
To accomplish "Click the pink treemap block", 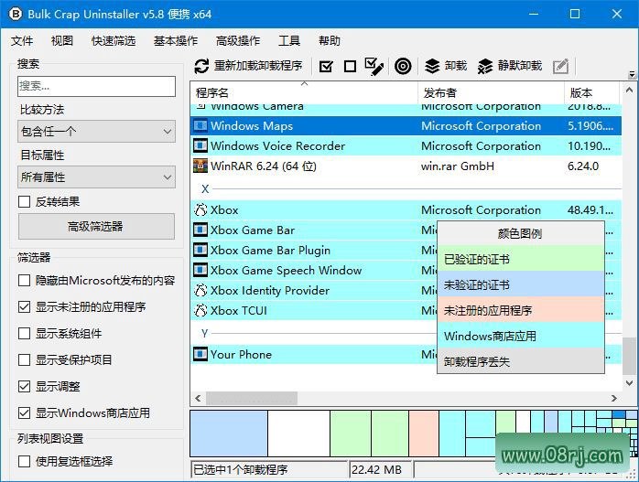I will (424, 434).
